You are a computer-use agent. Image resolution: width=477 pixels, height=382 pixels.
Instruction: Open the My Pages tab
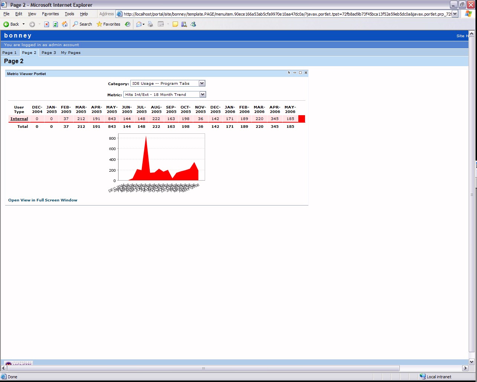[x=71, y=53]
